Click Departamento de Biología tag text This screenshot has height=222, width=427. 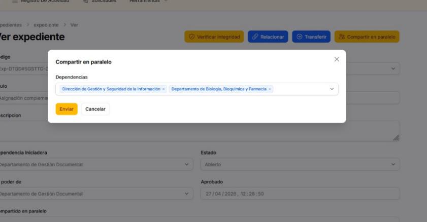pyautogui.click(x=219, y=89)
